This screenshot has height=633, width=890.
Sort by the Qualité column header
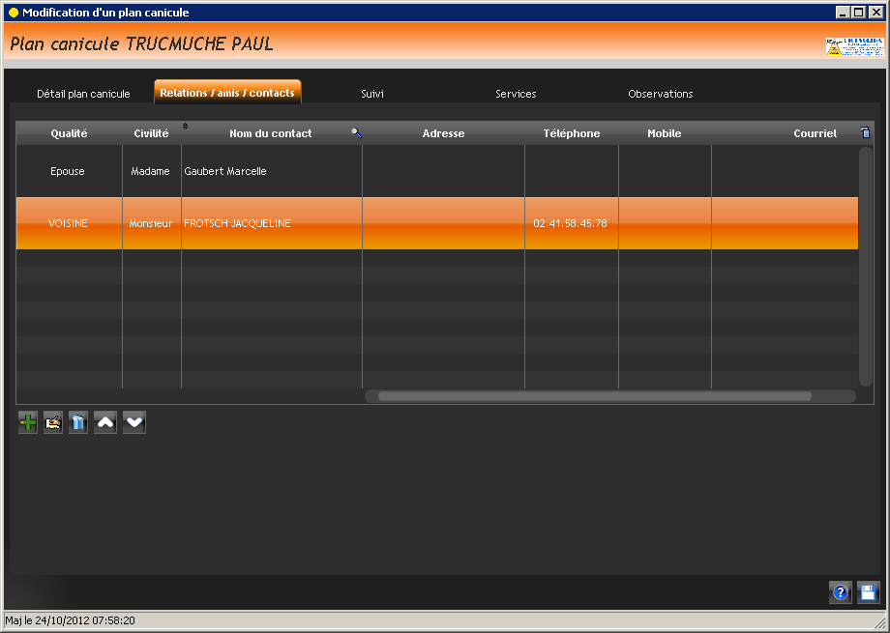[x=69, y=133]
